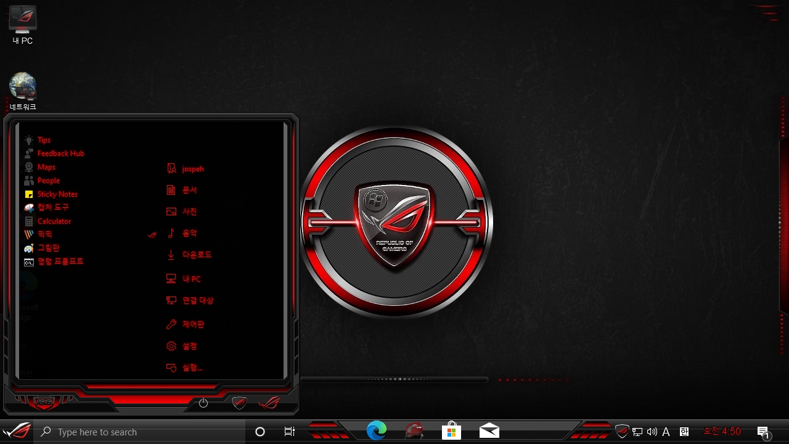Open Microsoft Store from the taskbar

[x=452, y=431]
